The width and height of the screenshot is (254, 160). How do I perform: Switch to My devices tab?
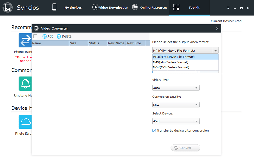73,8
